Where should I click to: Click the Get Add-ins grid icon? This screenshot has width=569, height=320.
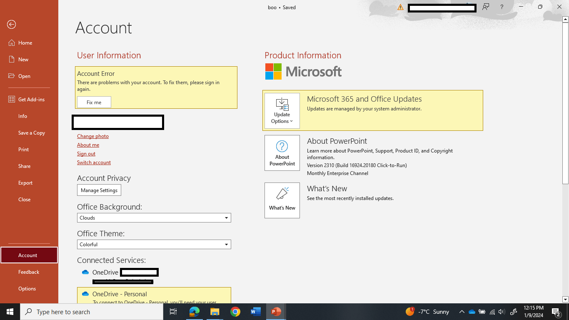click(x=11, y=100)
